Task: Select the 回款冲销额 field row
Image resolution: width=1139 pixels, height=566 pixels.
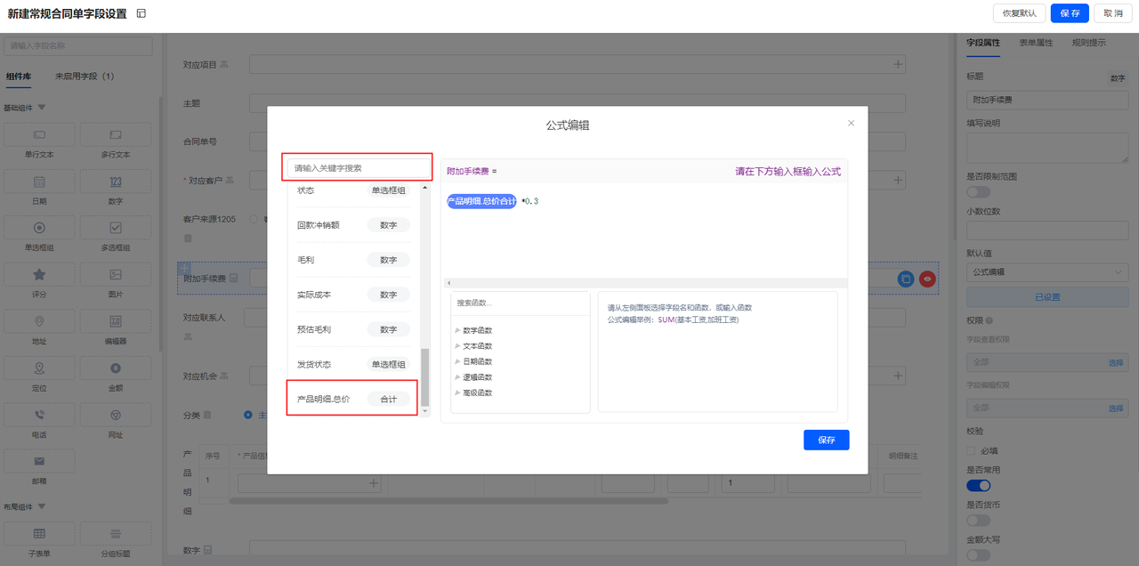Action: click(353, 225)
